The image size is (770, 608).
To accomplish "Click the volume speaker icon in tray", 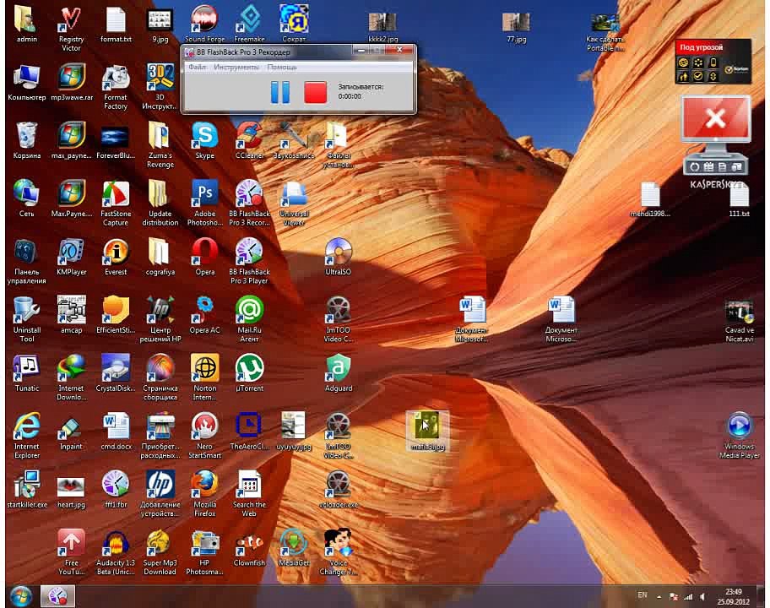I will click(702, 597).
